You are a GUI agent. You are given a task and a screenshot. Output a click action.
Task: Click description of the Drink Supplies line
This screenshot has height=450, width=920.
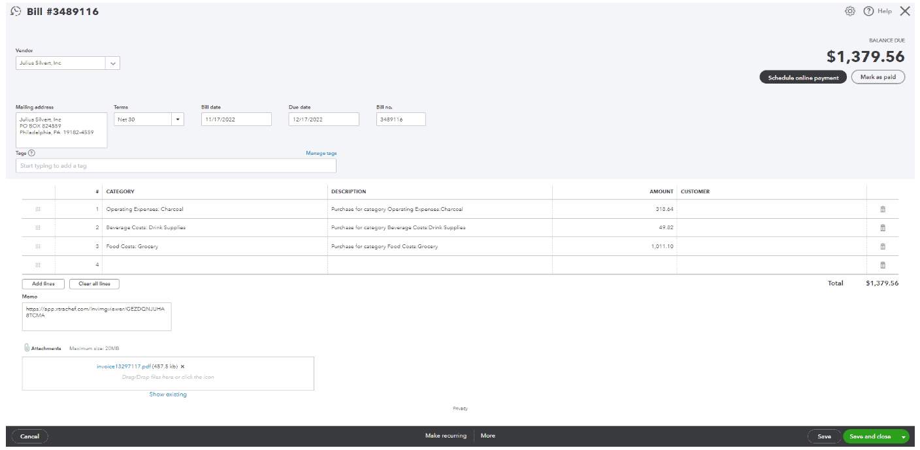[440, 227]
